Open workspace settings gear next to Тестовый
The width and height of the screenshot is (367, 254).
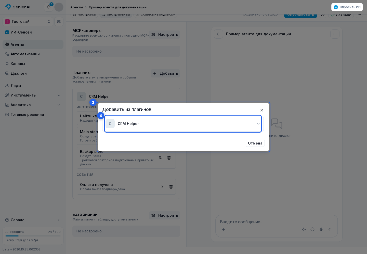[x=59, y=22]
